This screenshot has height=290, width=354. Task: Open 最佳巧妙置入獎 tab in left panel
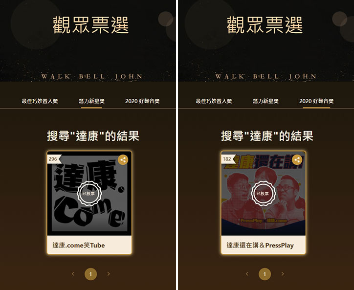(x=40, y=101)
